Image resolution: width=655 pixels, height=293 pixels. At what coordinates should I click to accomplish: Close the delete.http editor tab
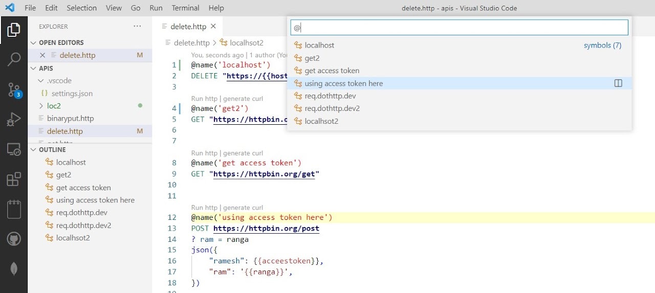coord(213,26)
